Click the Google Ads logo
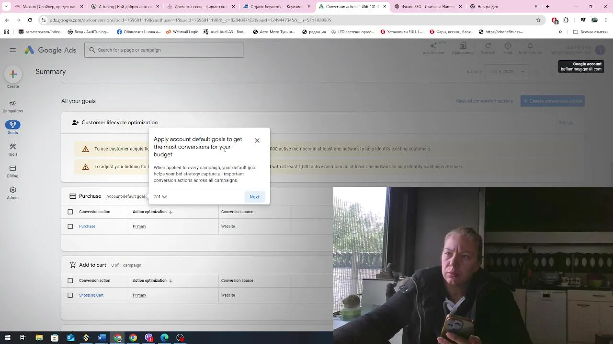This screenshot has width=613, height=344. tap(50, 50)
